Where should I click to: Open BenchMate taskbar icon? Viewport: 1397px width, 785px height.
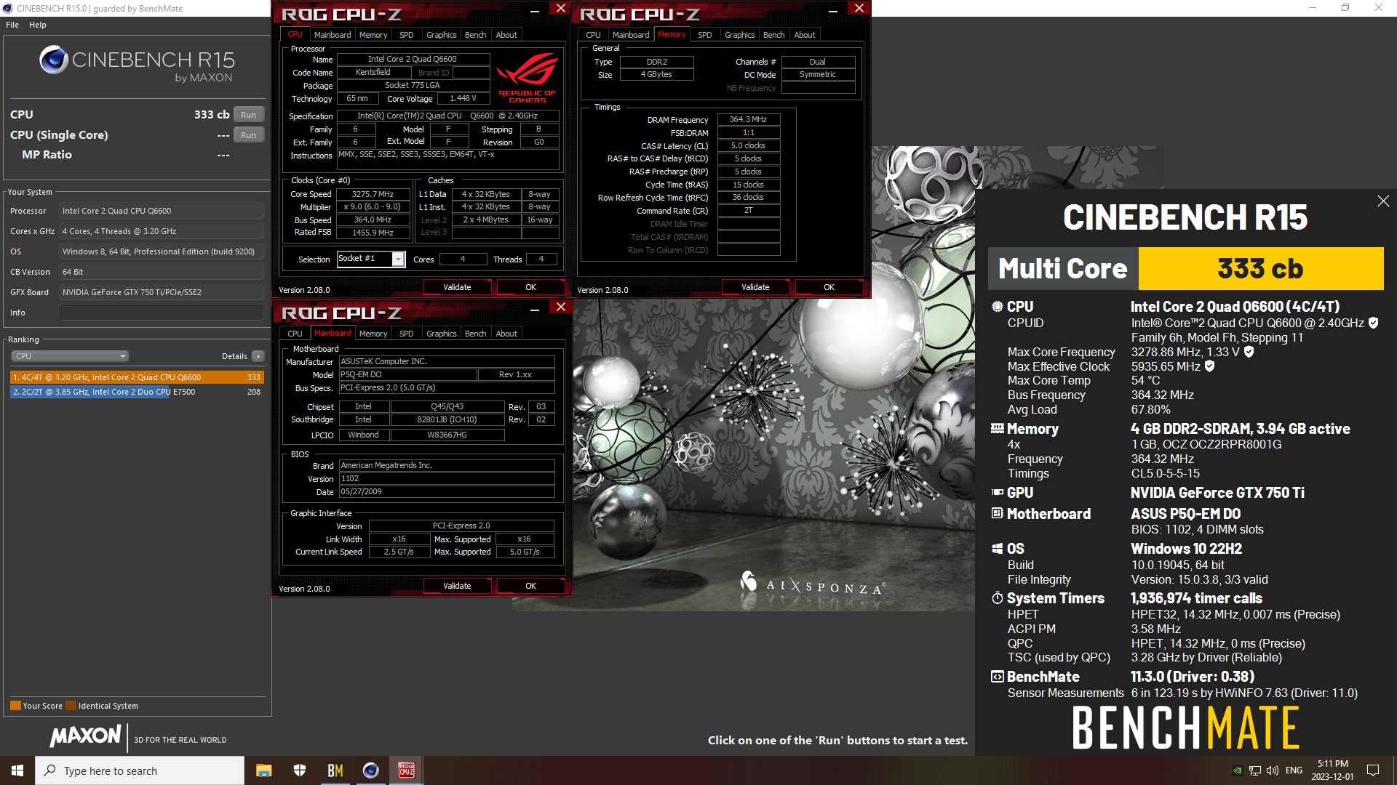pyautogui.click(x=335, y=770)
